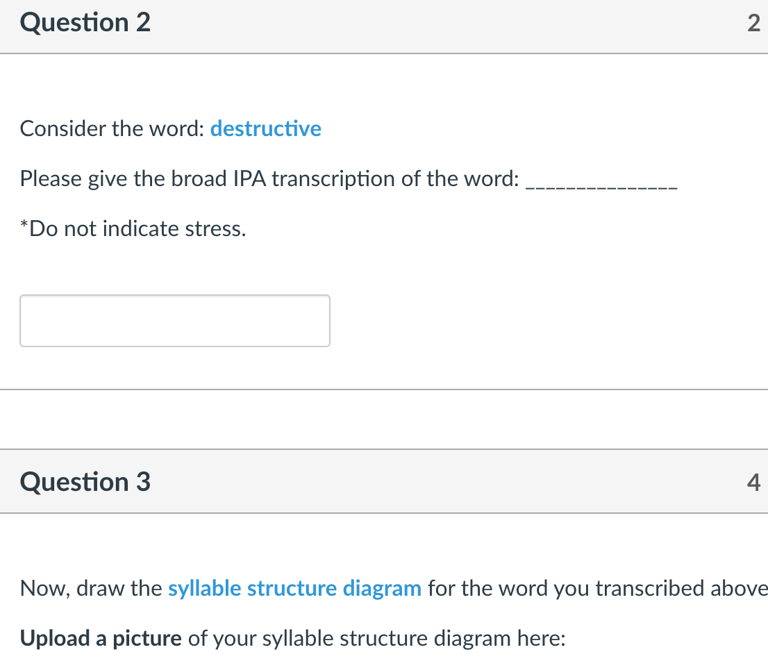Click the point value "2" for Question 2
The height and width of the screenshot is (661, 768).
[x=753, y=24]
